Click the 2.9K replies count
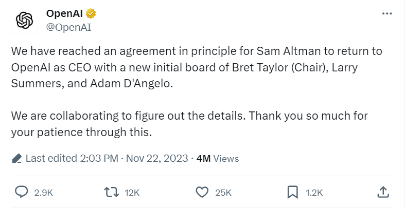Screen dimensions: 405x208 coord(43,193)
